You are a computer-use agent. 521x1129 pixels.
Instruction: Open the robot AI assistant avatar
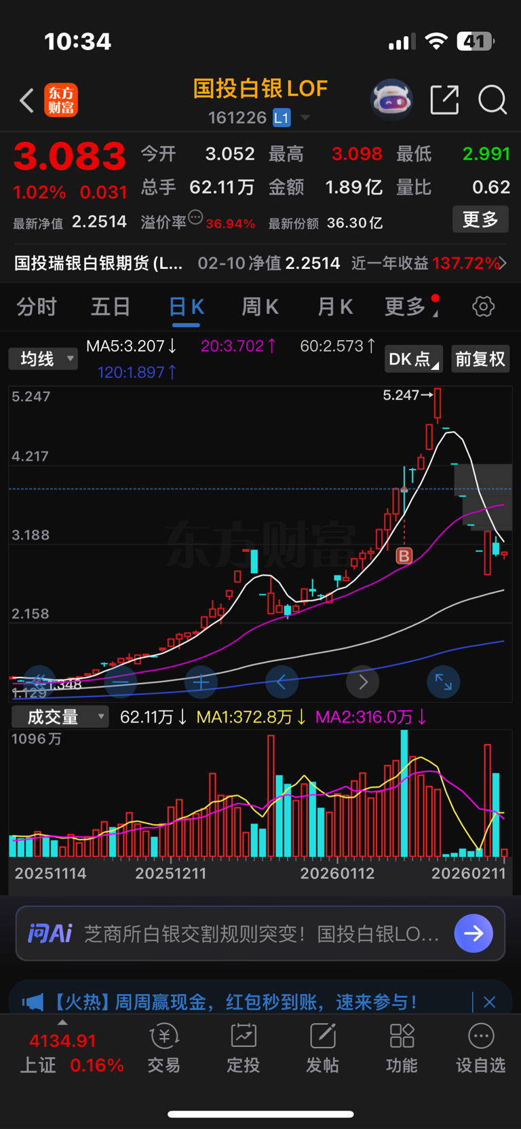click(391, 100)
